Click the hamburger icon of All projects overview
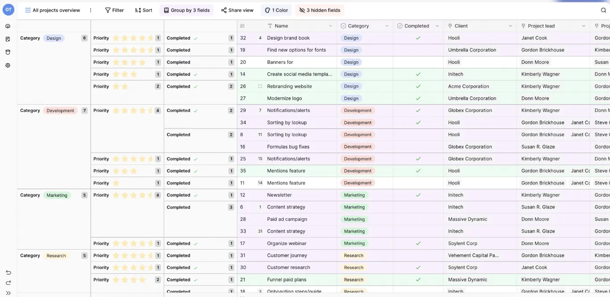 point(28,10)
